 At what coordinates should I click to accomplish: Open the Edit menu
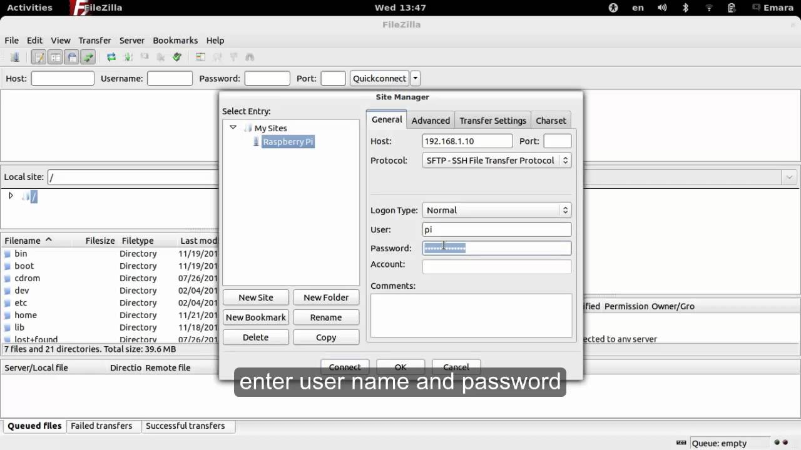[x=34, y=40]
